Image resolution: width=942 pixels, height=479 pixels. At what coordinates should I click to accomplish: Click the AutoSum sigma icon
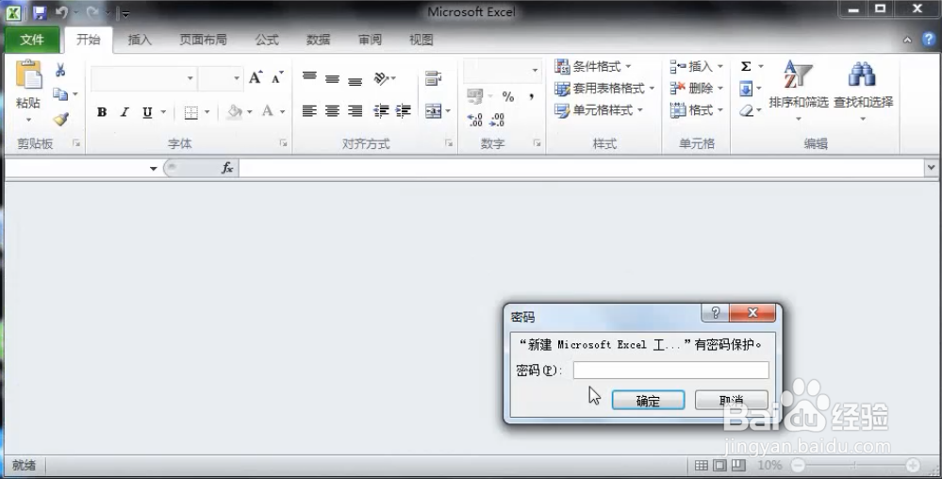pos(746,66)
